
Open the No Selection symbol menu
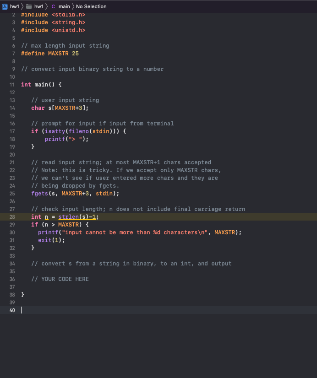tap(91, 6)
